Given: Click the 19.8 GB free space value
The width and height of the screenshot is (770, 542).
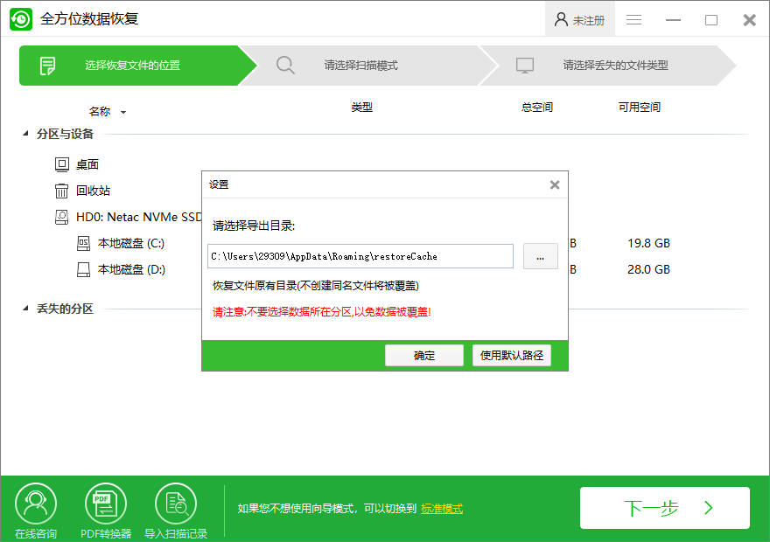Looking at the screenshot, I should 648,243.
